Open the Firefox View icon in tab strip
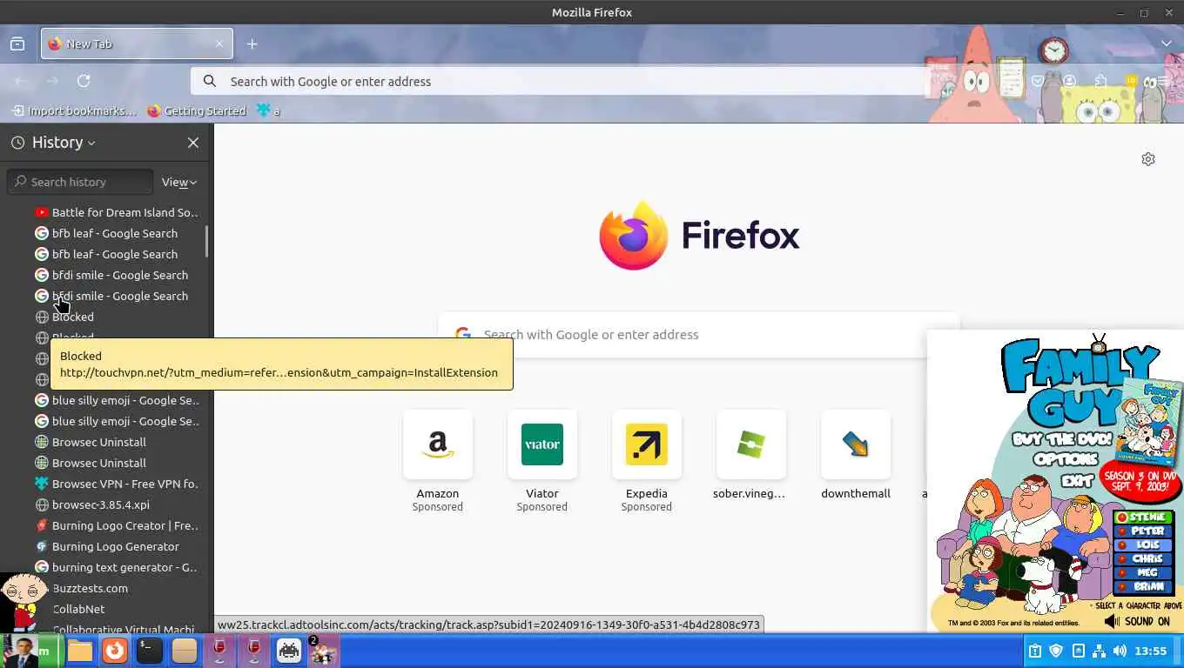Image resolution: width=1184 pixels, height=668 pixels. pyautogui.click(x=17, y=44)
